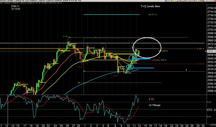Screen dimensions: 216x127
Task: Select the 2760.11 value readout
Action: point(15,6)
